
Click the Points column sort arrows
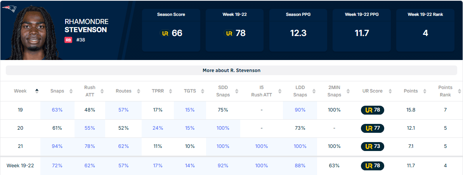pos(425,91)
